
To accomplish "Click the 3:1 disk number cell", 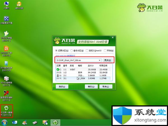I will (65, 78).
